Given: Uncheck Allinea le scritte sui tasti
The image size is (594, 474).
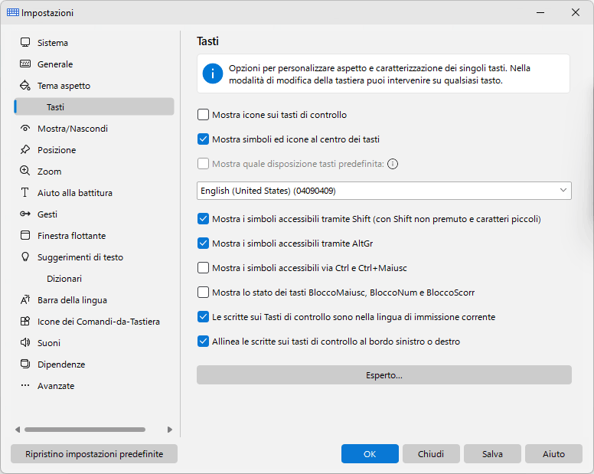Looking at the screenshot, I should (203, 342).
